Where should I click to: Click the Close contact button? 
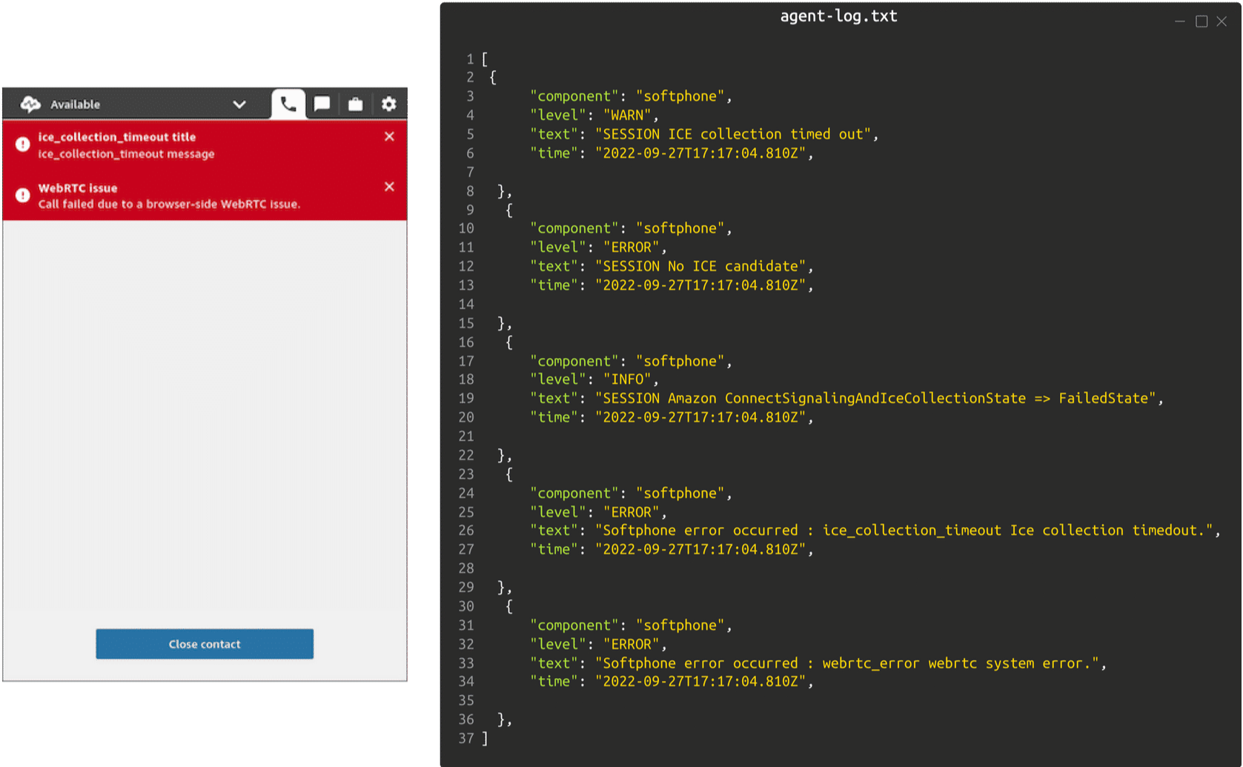[x=205, y=644]
